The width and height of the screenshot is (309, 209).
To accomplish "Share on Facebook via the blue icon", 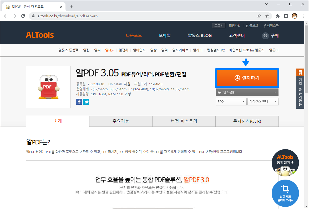I will click(79, 102).
